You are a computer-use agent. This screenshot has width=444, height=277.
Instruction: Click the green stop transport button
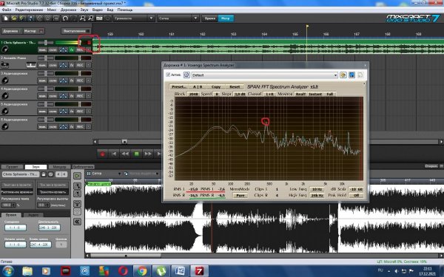pos(136,154)
